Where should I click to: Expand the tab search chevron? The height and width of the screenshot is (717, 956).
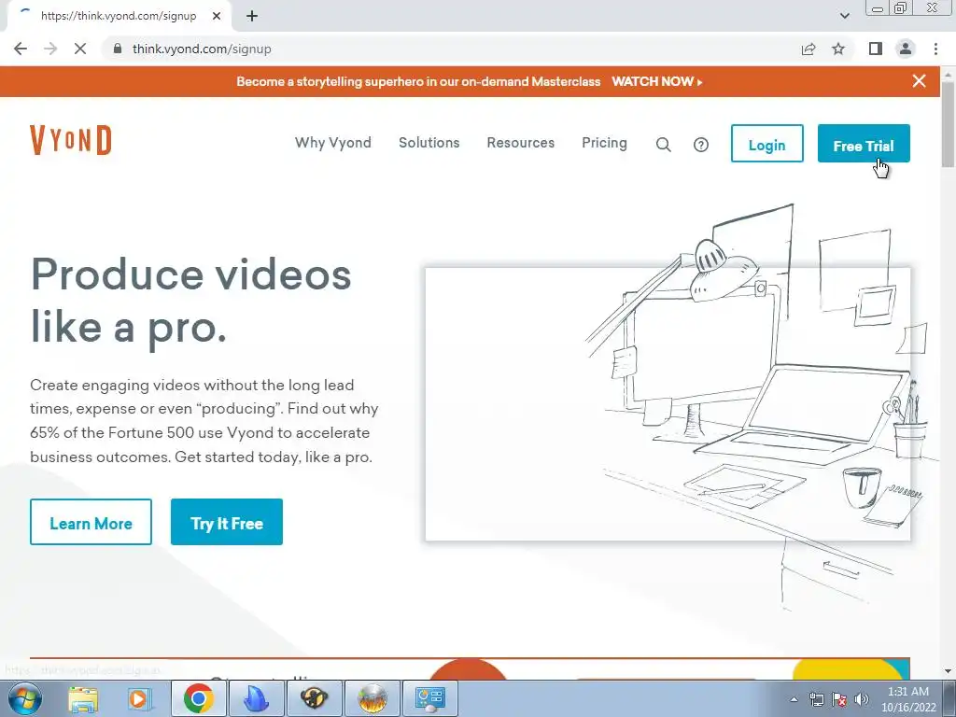click(x=844, y=17)
